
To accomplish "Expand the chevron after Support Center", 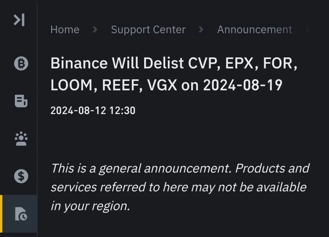I will click(201, 30).
